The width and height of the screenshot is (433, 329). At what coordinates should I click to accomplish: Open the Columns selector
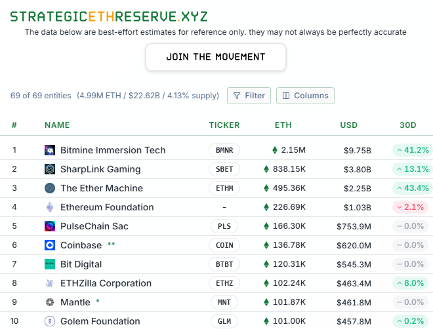[x=305, y=96]
